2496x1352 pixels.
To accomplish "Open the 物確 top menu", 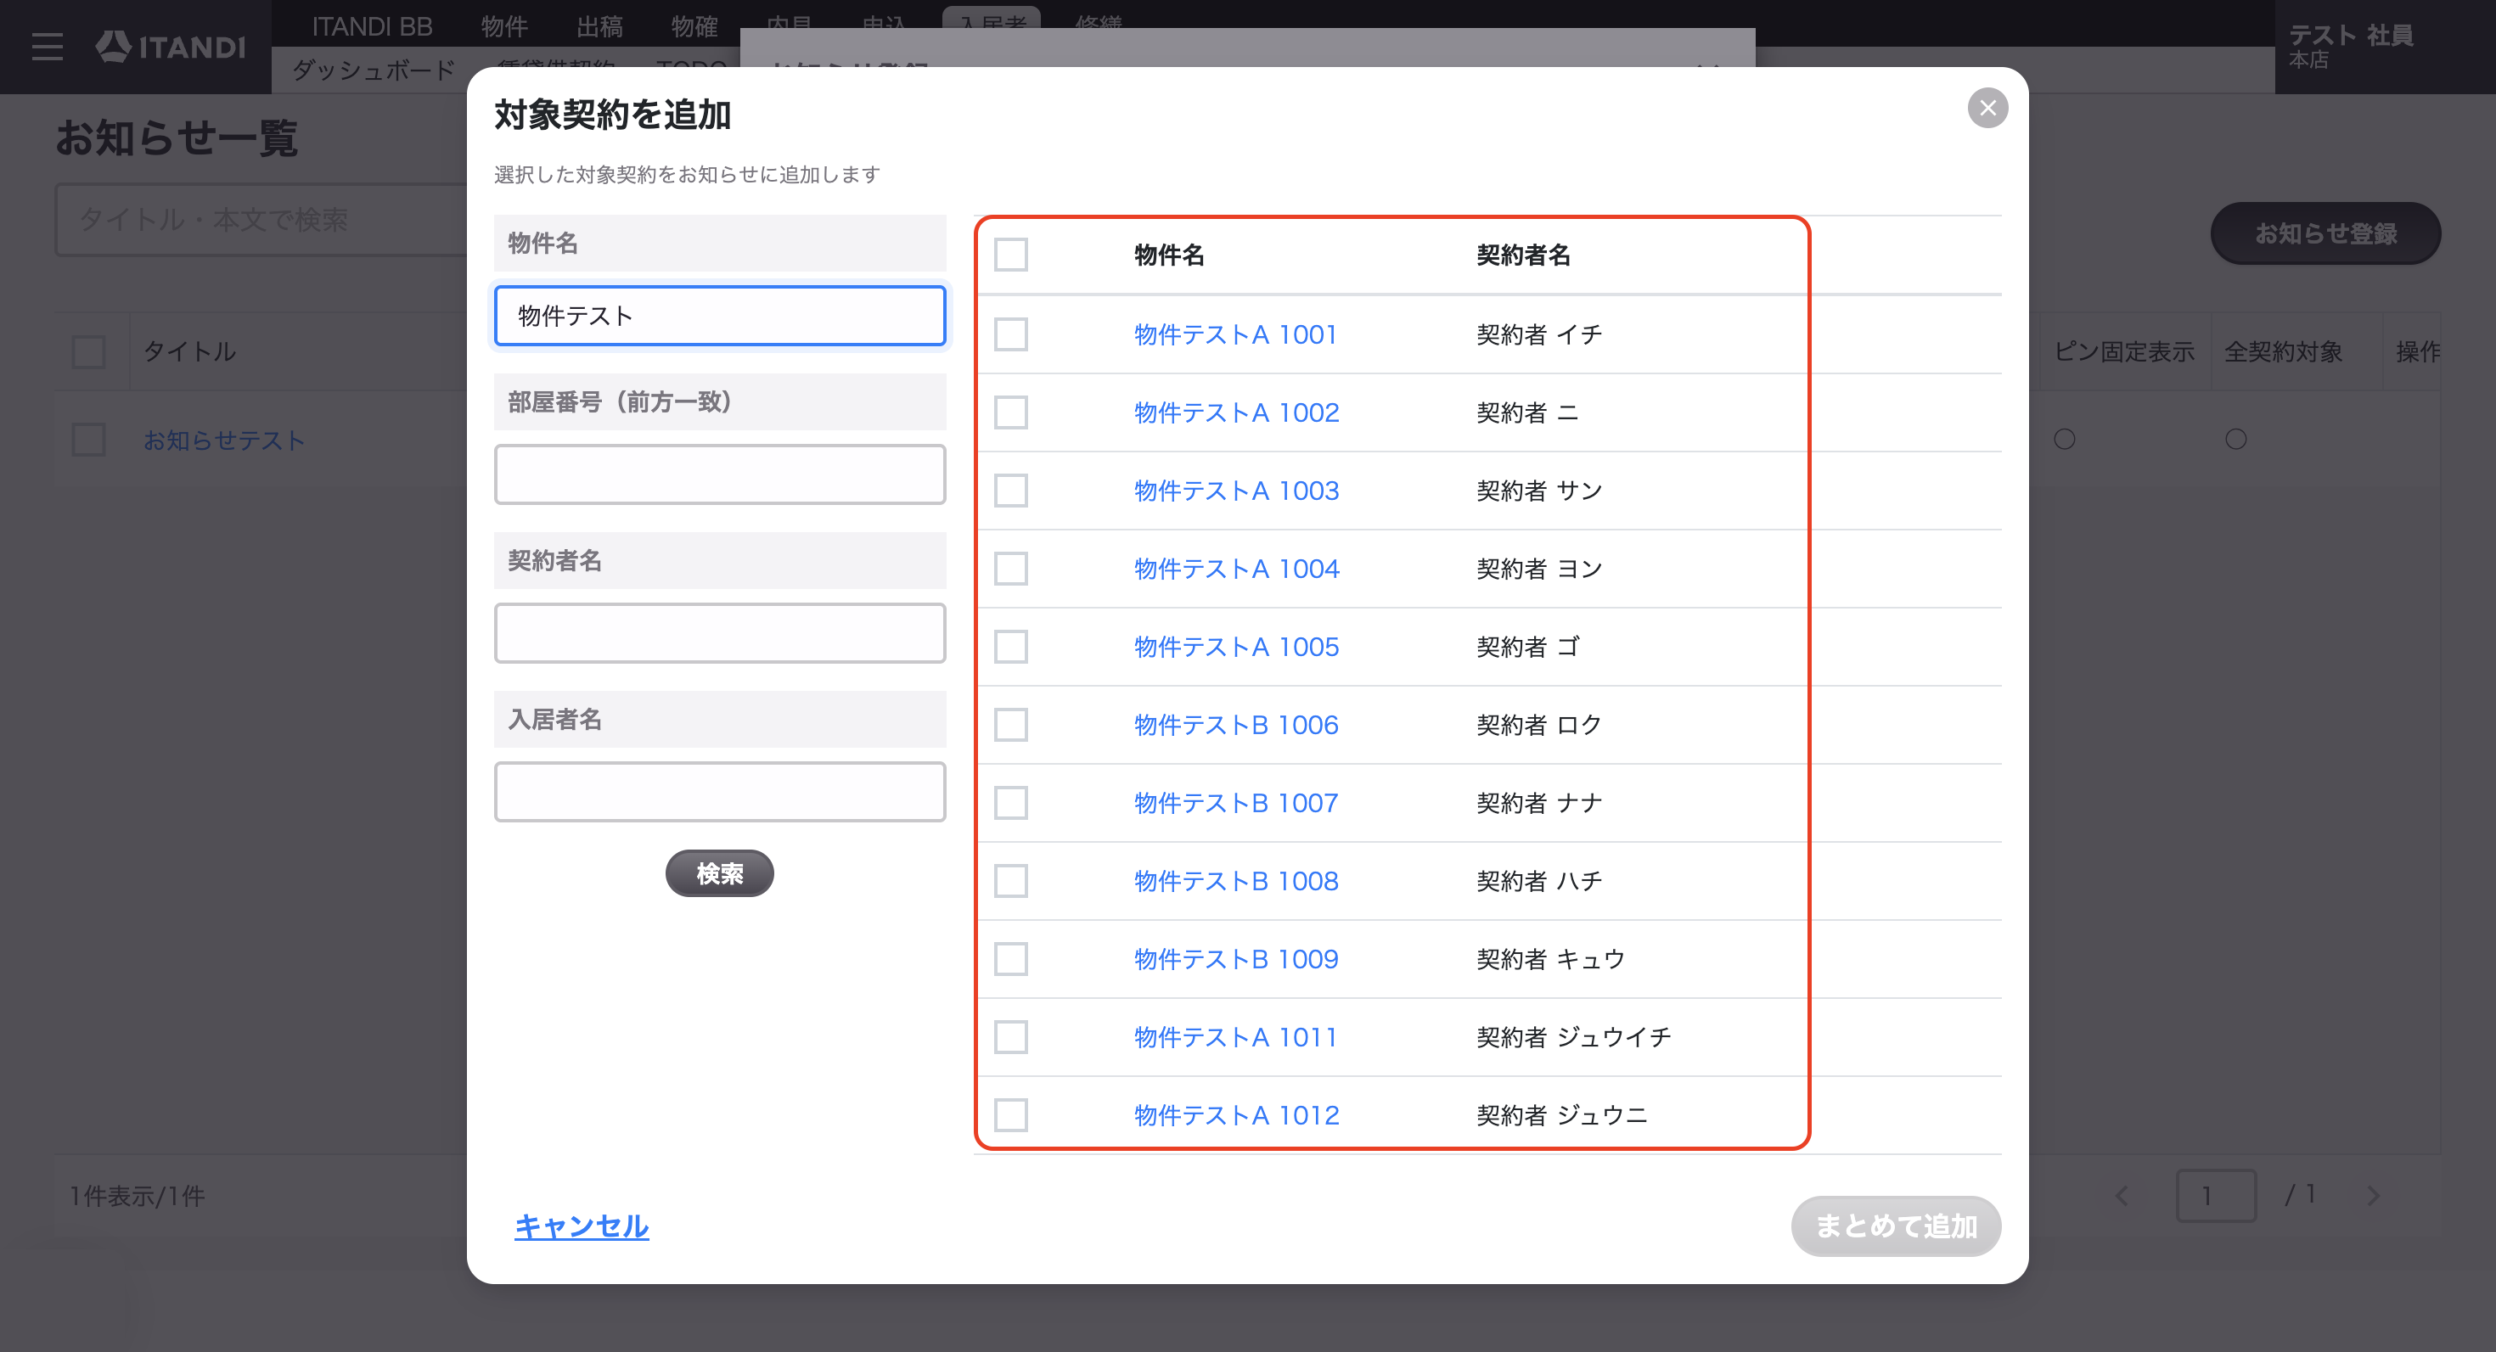I will click(694, 26).
